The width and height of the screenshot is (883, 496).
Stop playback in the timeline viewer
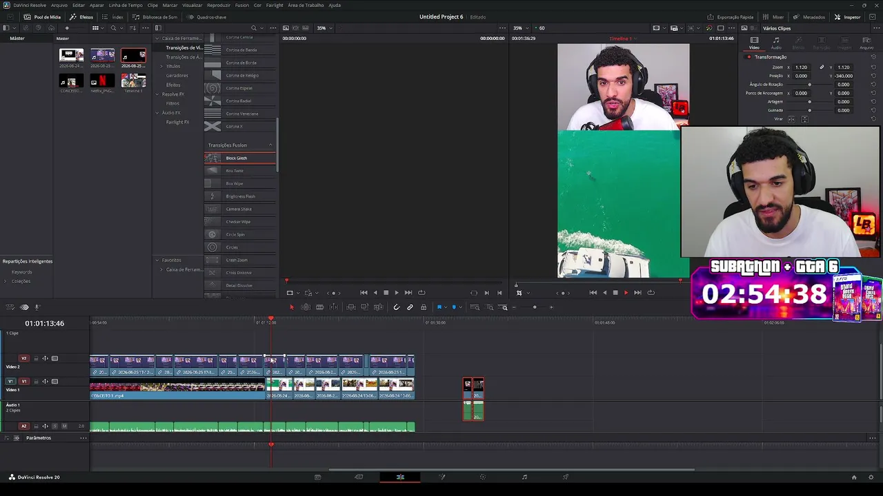point(615,293)
